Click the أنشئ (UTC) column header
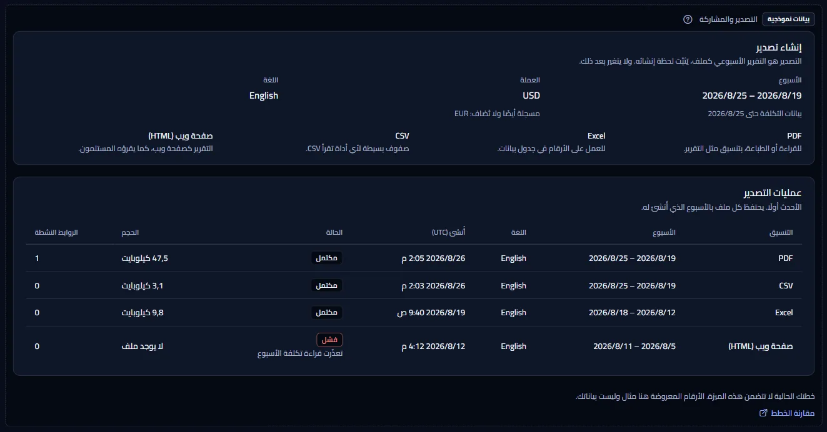 448,232
